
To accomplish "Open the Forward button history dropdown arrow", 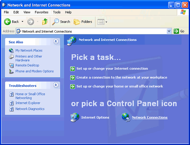I will (x=38, y=22).
